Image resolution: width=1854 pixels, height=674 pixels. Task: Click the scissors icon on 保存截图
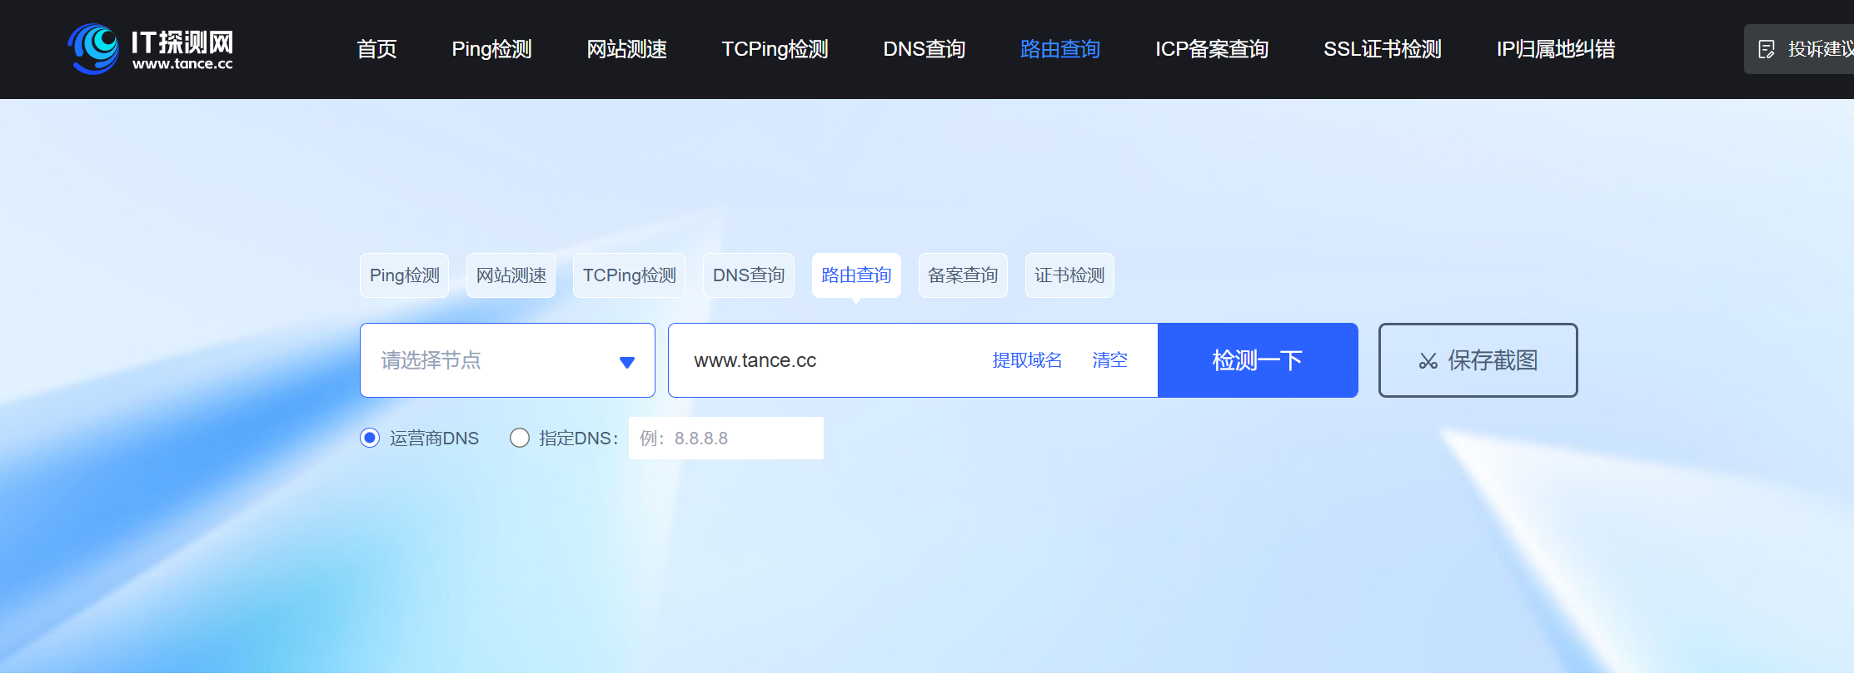[1428, 361]
